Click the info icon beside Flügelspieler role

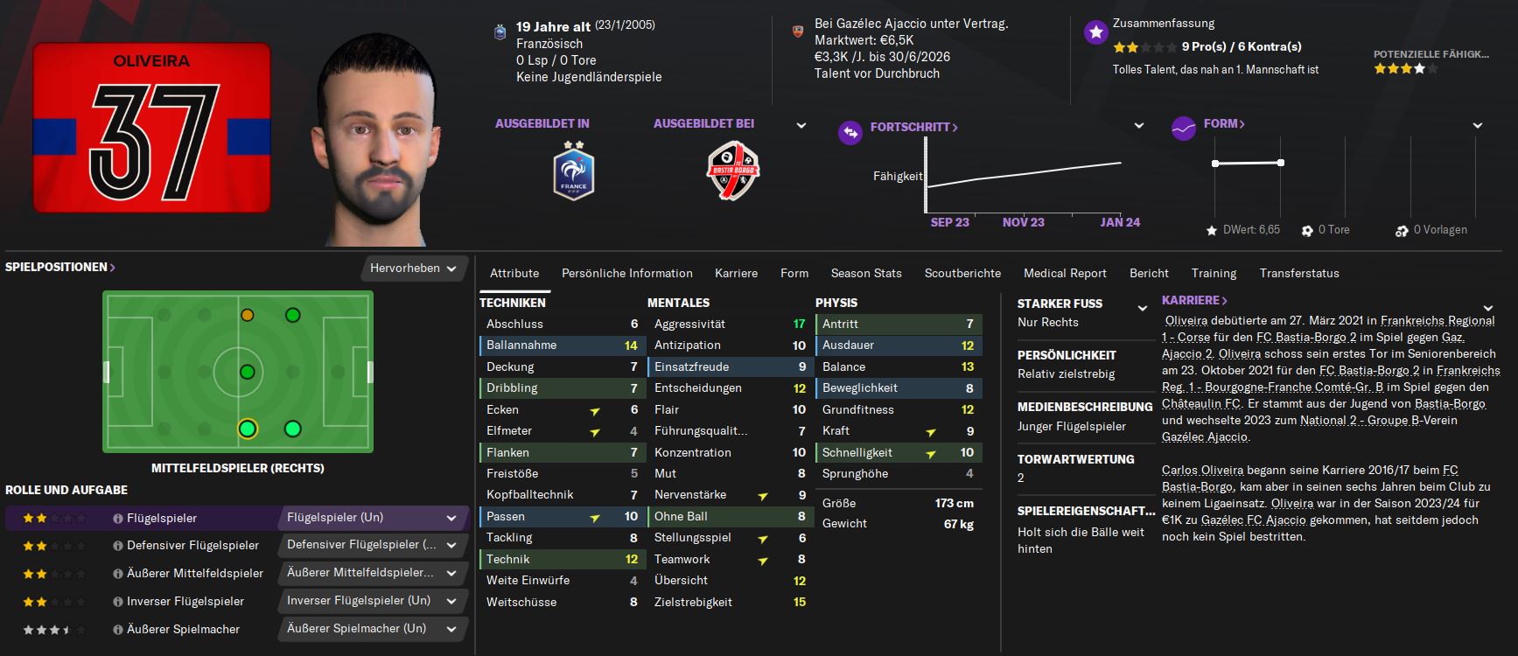coord(117,519)
